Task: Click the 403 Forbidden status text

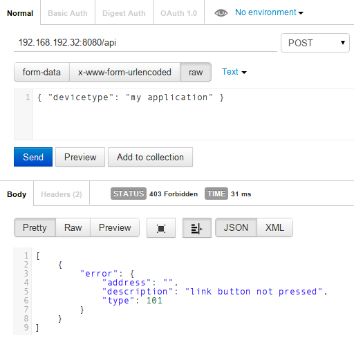Action: (174, 194)
